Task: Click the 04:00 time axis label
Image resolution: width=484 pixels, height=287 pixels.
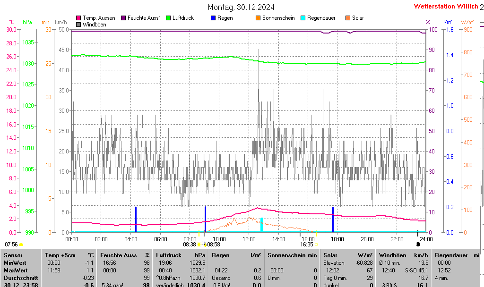Action: pyautogui.click(x=130, y=239)
